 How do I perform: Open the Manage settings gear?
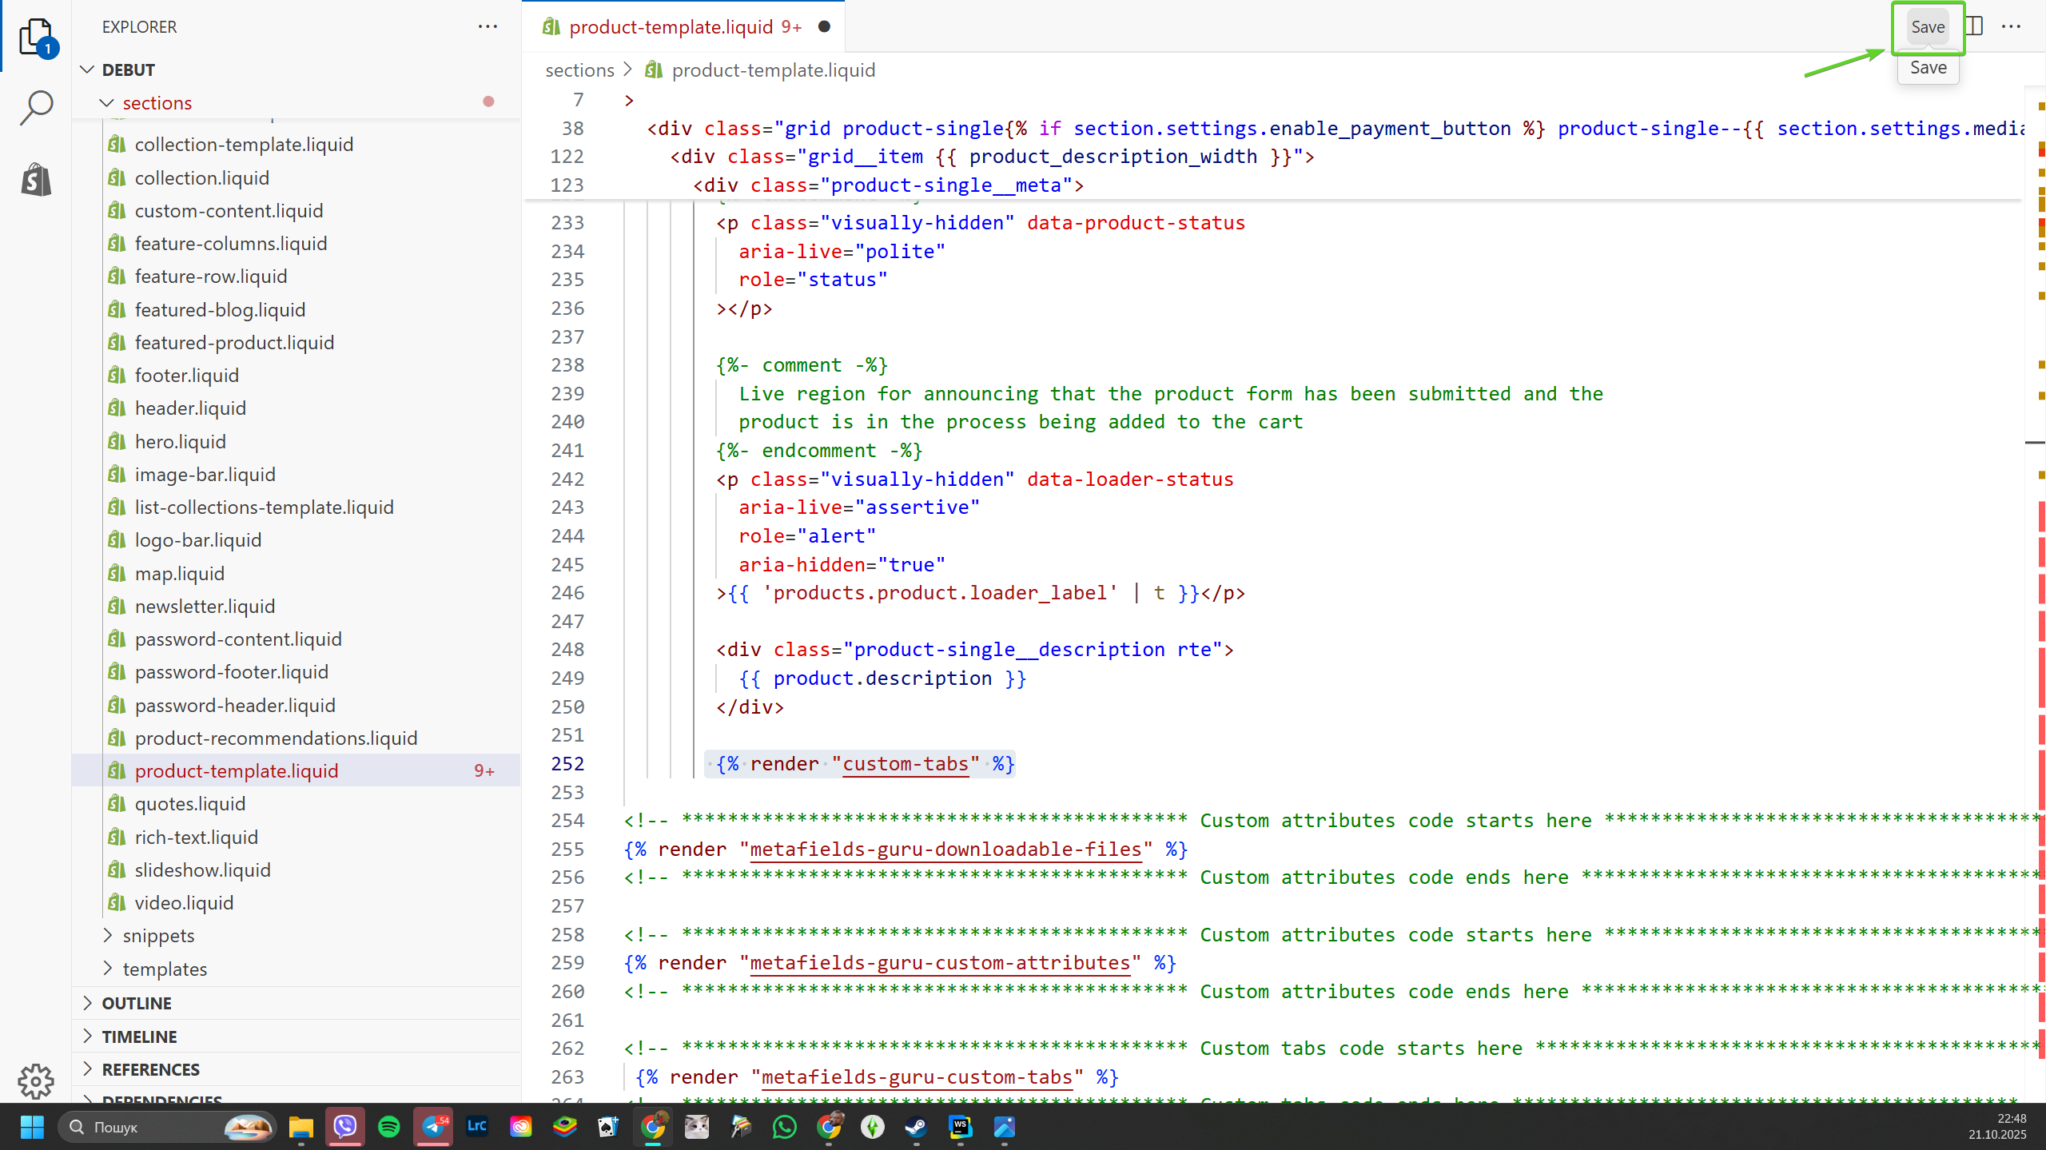click(x=36, y=1081)
